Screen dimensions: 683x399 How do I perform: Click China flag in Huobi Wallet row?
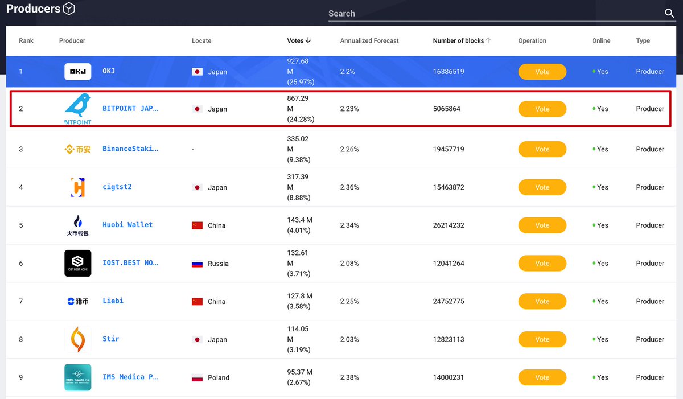[197, 225]
